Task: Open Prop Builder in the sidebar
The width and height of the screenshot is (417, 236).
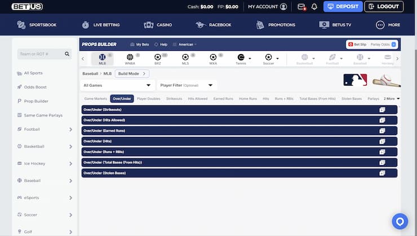Action: coord(33,101)
